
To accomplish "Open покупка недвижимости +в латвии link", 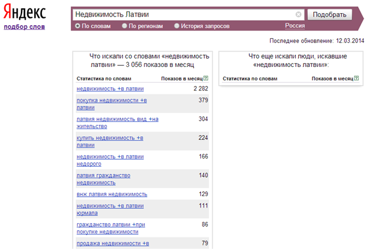I will point(112,104).
